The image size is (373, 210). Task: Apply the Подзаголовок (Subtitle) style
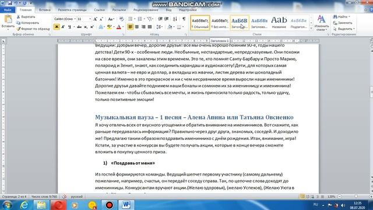pyautogui.click(x=298, y=23)
